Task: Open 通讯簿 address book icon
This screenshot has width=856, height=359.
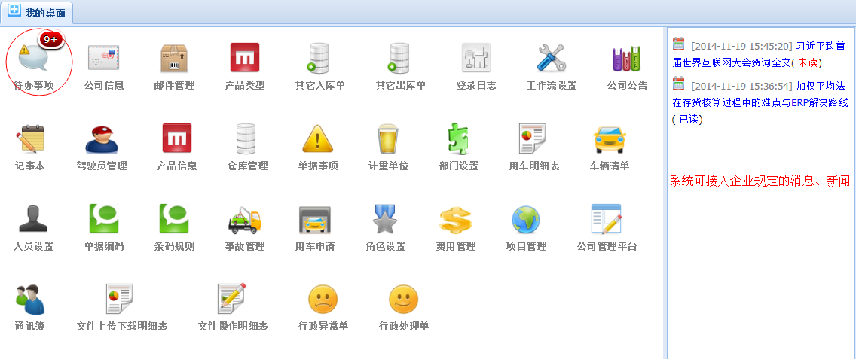Action: (x=30, y=300)
